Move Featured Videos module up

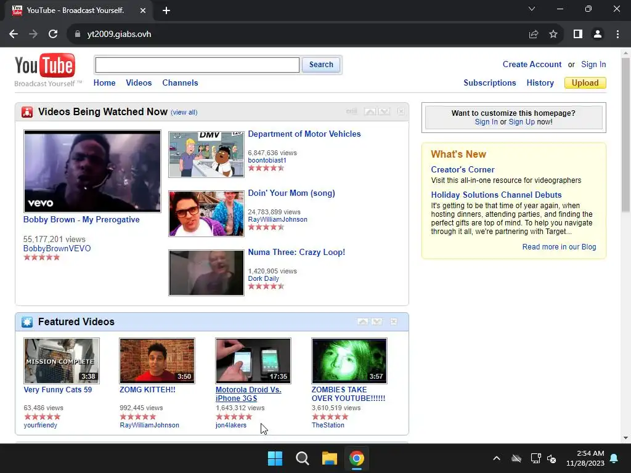[x=362, y=321]
